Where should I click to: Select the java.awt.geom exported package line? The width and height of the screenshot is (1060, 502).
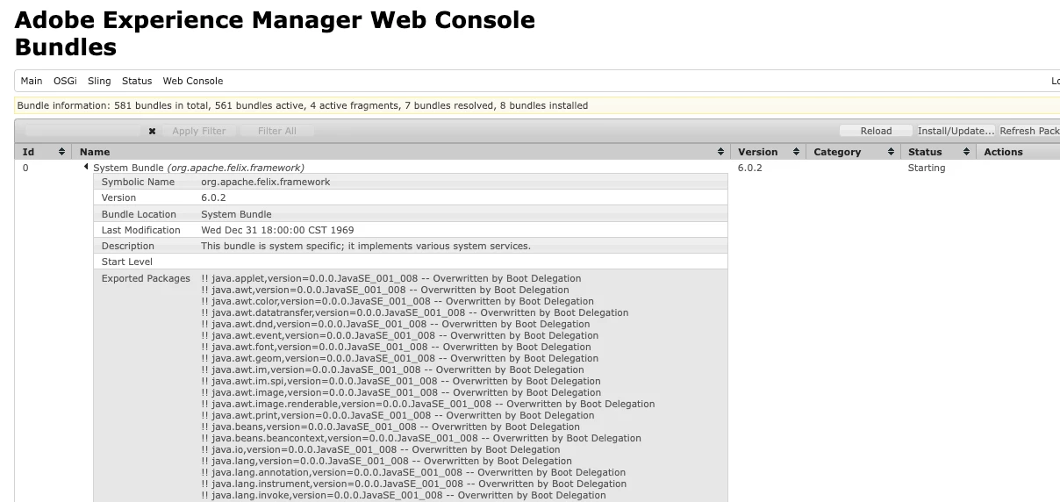[x=399, y=358]
